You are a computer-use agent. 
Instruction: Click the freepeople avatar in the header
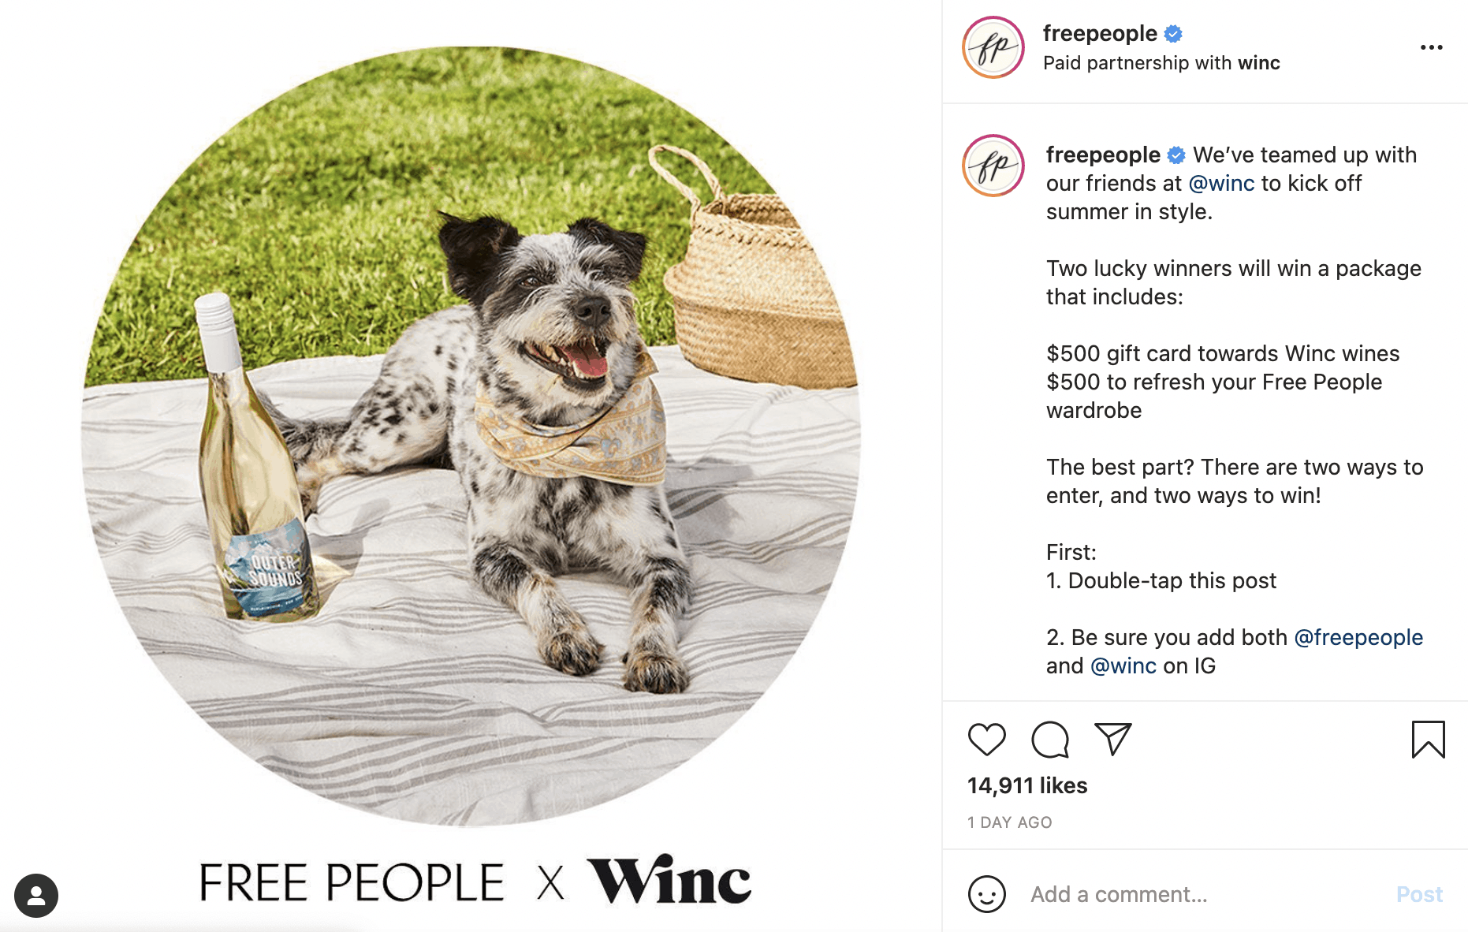(993, 47)
